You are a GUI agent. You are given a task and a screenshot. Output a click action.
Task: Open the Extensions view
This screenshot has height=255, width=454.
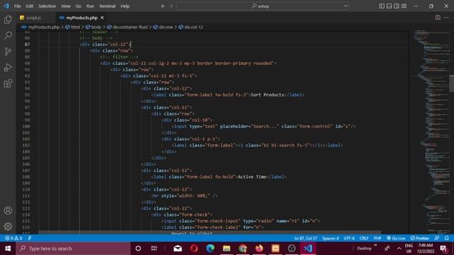8,84
